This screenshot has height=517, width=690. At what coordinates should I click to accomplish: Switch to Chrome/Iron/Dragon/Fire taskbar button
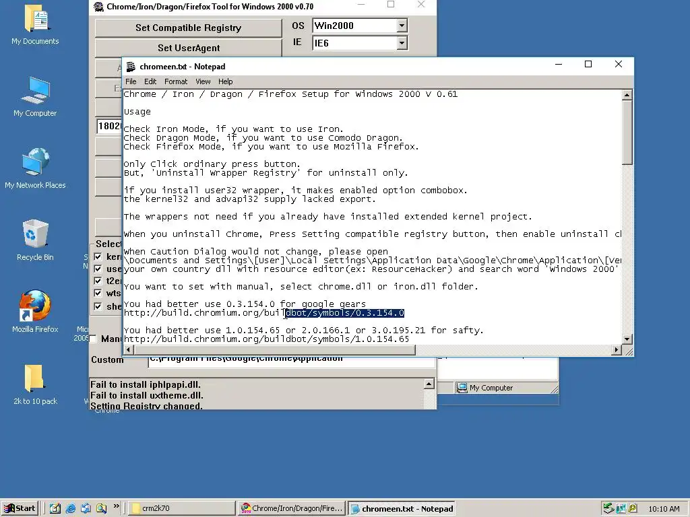292,508
